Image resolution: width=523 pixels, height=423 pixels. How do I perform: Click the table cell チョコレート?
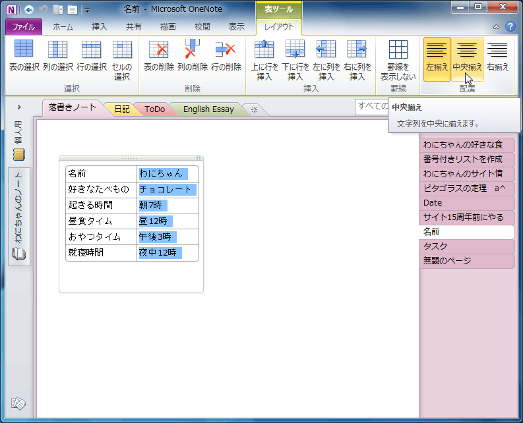168,189
